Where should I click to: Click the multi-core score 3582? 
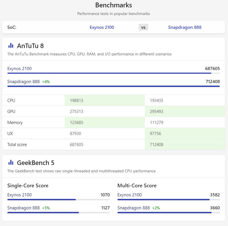pyautogui.click(x=215, y=195)
